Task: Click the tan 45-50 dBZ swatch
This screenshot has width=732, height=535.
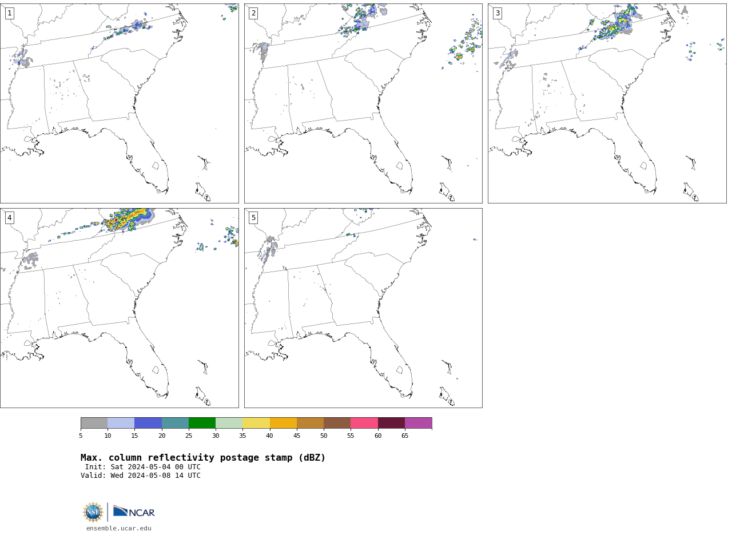Action: (x=310, y=423)
